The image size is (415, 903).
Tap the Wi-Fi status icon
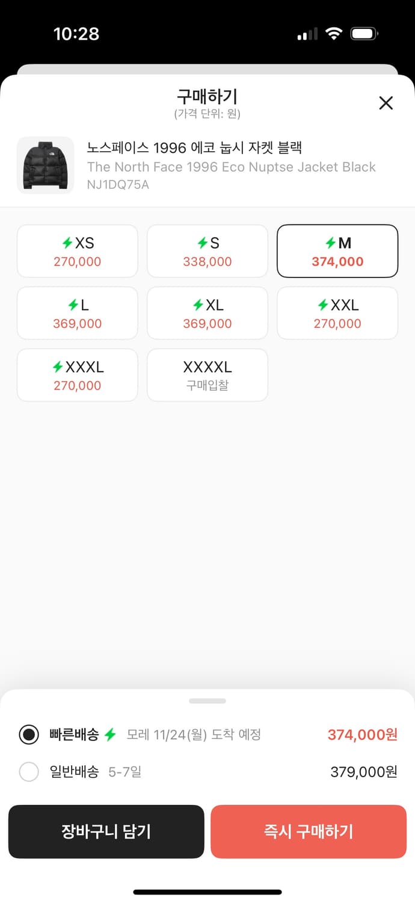click(x=333, y=34)
